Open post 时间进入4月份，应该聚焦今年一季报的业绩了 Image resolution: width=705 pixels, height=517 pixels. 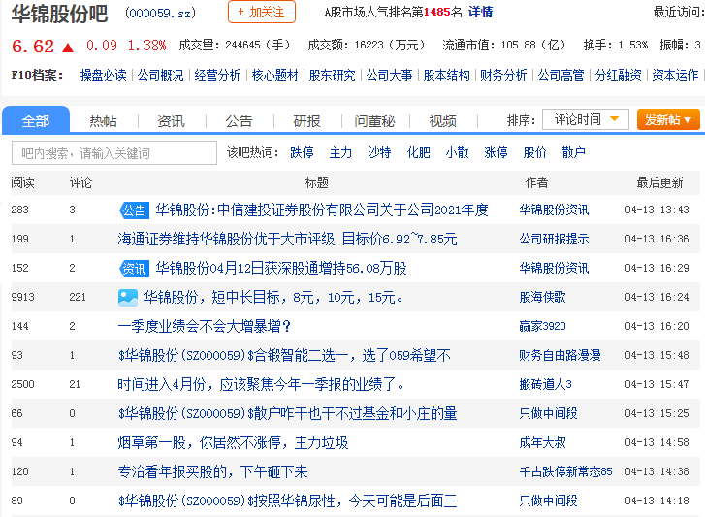pyautogui.click(x=261, y=384)
